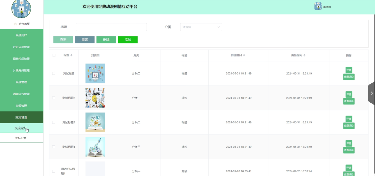This screenshot has height=176, width=375.
Task: Click 查看评论 for 测试标题 row
Action: (349, 77)
